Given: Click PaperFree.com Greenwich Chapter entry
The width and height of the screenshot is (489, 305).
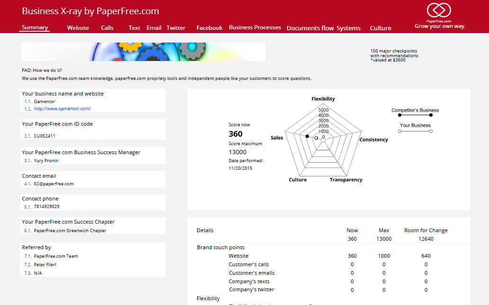Looking at the screenshot, I should tap(70, 231).
